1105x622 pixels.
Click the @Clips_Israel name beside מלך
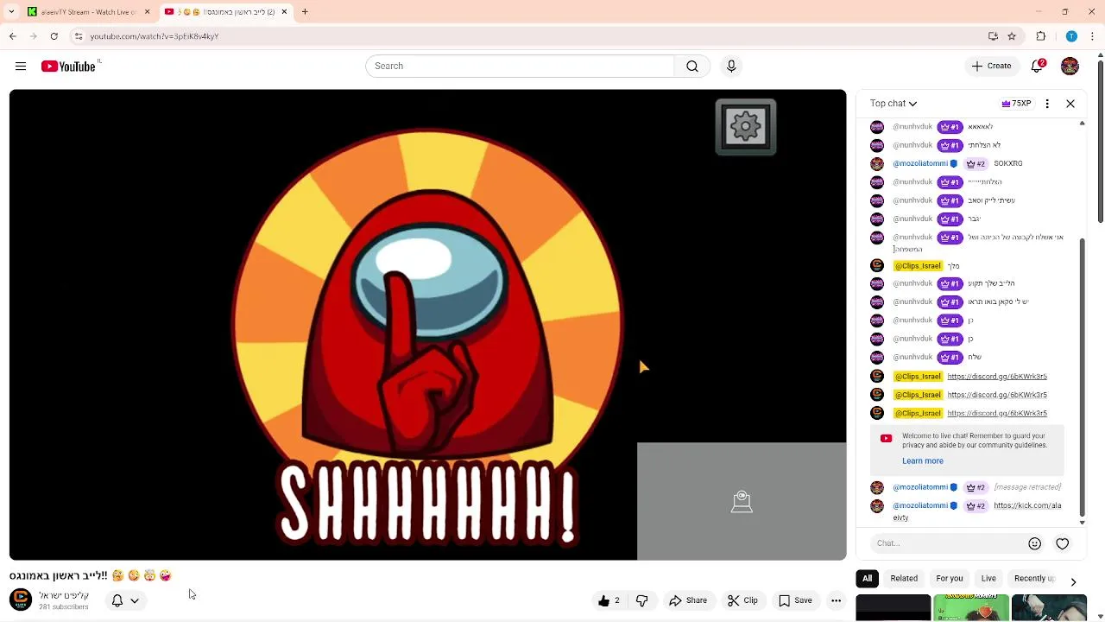coord(918,266)
